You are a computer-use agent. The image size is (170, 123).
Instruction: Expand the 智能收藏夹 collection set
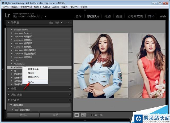tap(13, 110)
